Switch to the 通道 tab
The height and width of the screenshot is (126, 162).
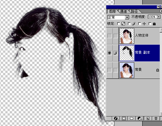pyautogui.click(x=123, y=11)
